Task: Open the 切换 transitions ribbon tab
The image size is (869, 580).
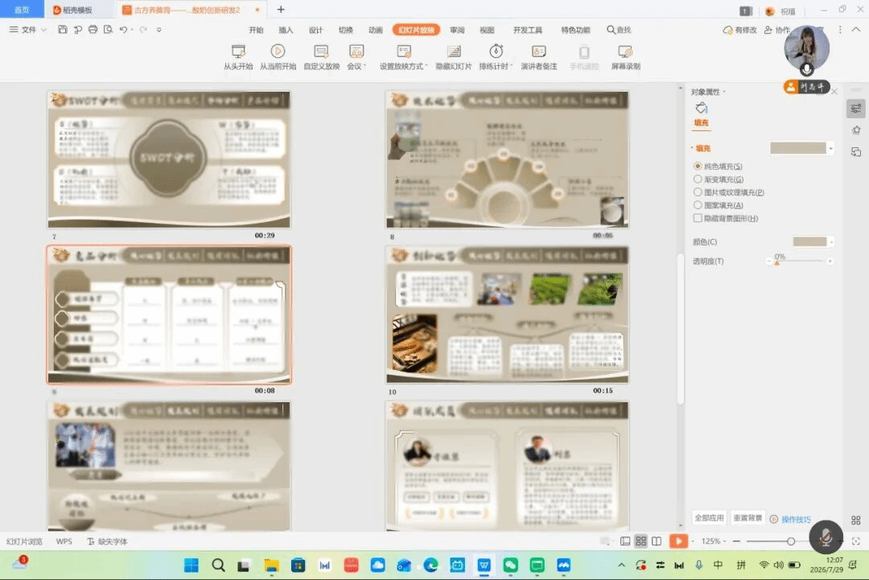Action: pos(346,30)
